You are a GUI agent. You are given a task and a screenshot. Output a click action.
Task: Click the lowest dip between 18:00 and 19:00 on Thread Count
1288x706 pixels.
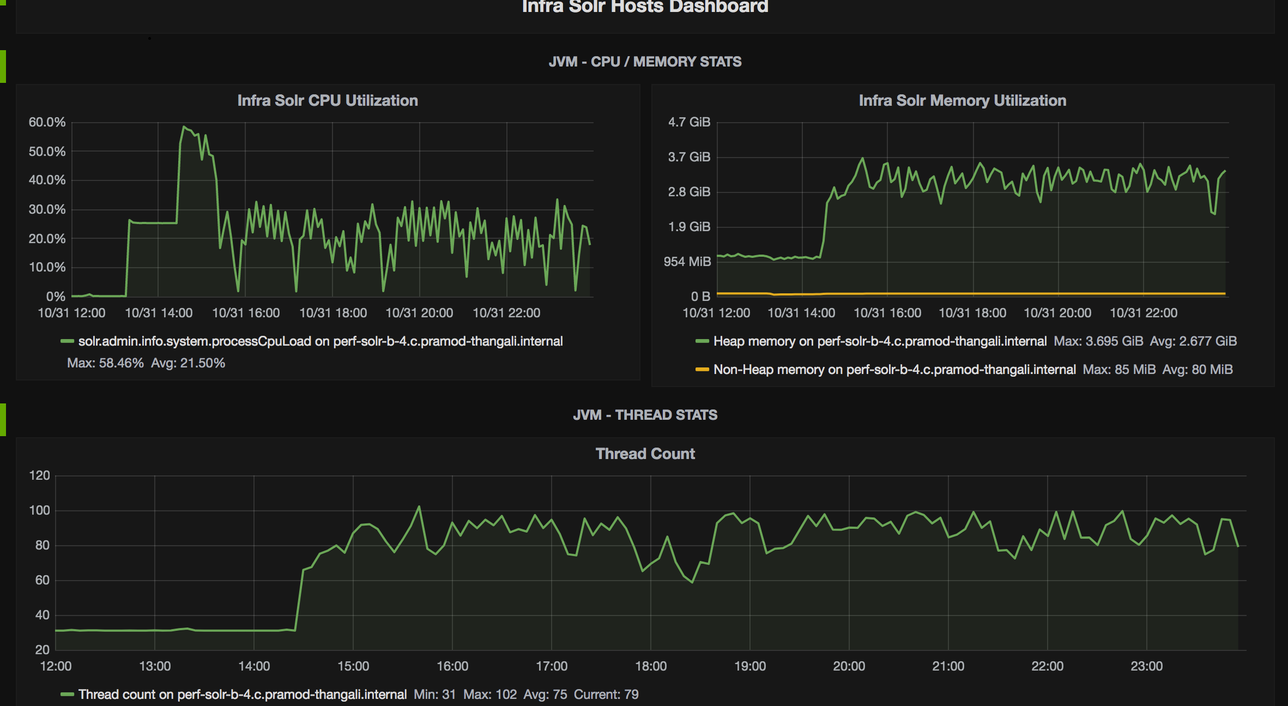pyautogui.click(x=692, y=582)
